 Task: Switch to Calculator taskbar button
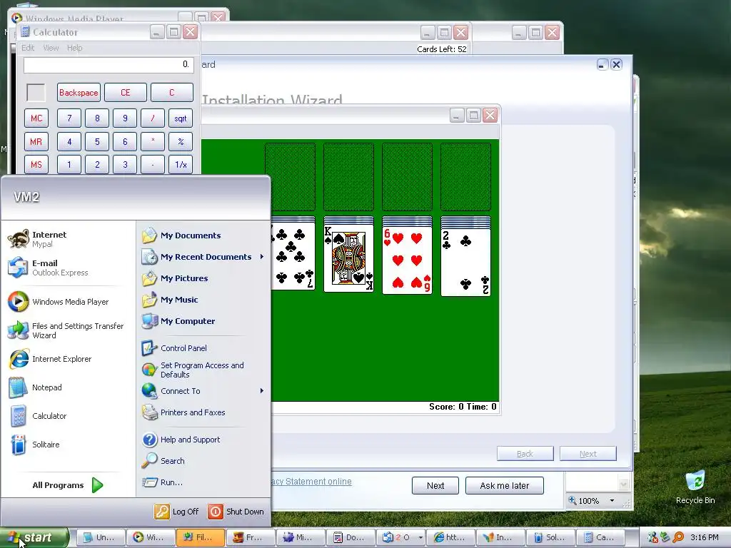point(600,537)
